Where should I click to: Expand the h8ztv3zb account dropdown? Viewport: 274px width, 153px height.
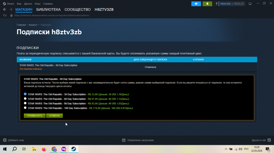(x=227, y=4)
